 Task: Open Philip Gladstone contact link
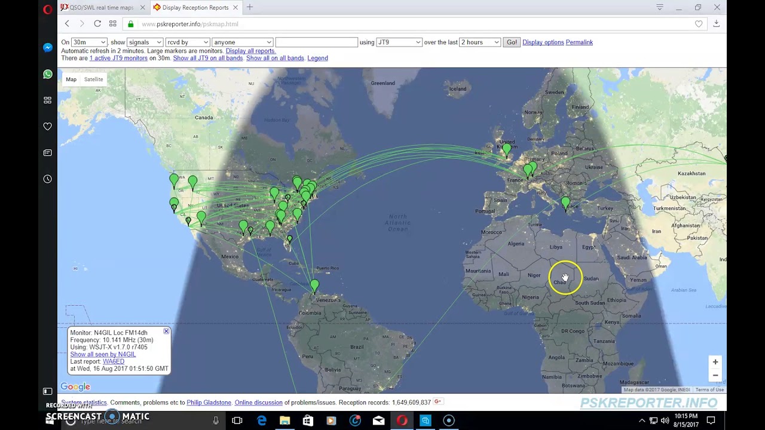tap(209, 403)
